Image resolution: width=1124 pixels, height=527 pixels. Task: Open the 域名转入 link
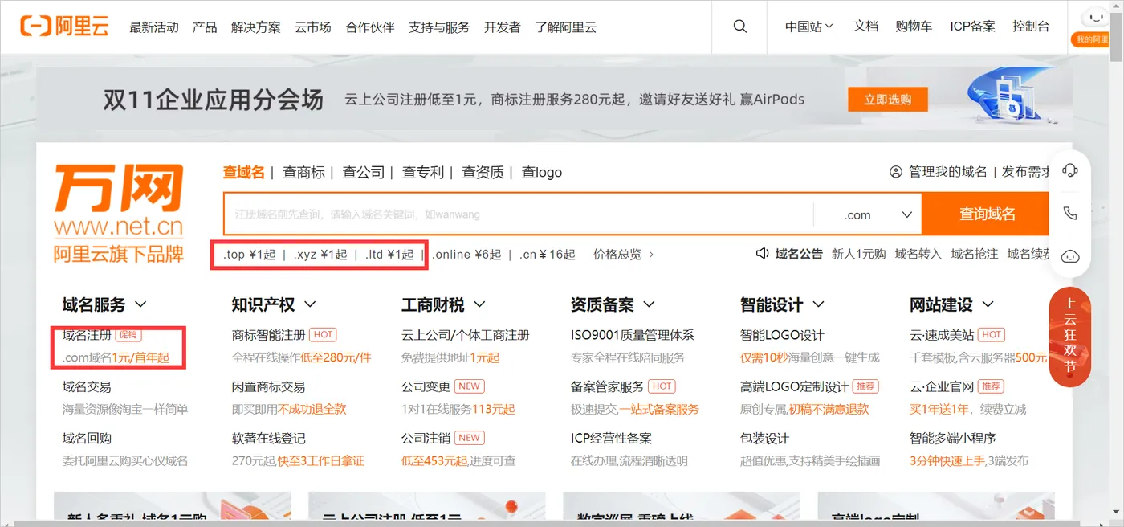[918, 254]
